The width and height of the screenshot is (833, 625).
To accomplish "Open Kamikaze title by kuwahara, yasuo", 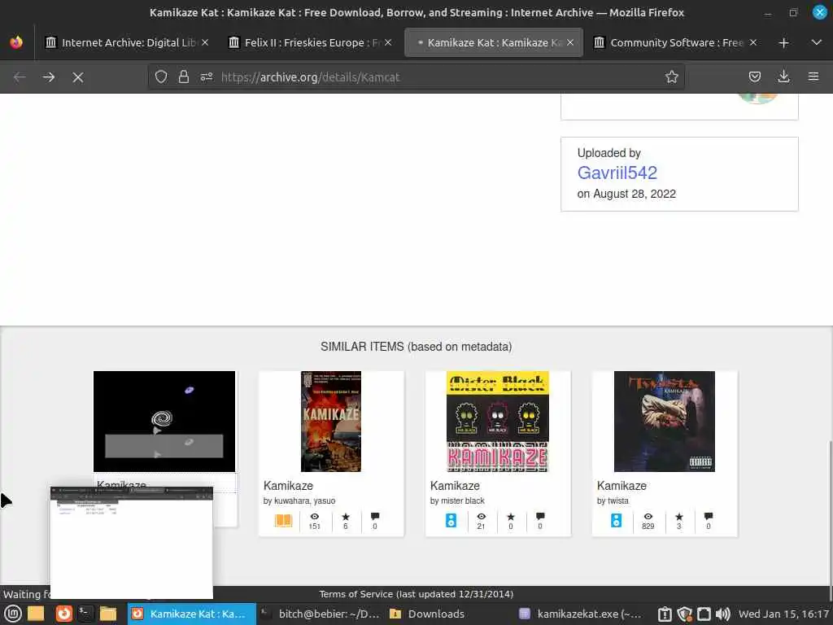I will click(x=289, y=486).
